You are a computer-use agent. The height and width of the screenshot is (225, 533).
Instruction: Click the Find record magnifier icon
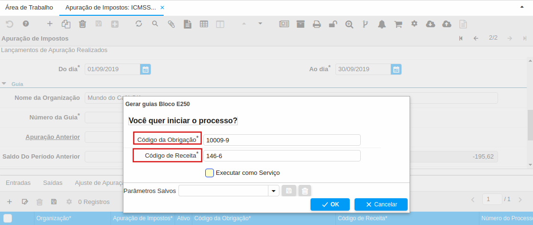pos(155,24)
